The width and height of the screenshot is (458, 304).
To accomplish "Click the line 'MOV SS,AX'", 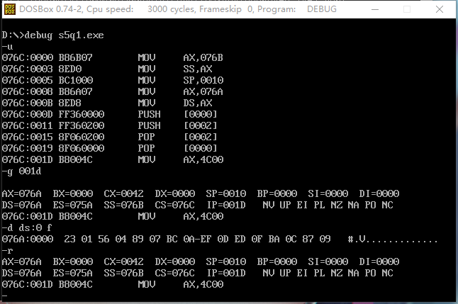I will pyautogui.click(x=175, y=69).
